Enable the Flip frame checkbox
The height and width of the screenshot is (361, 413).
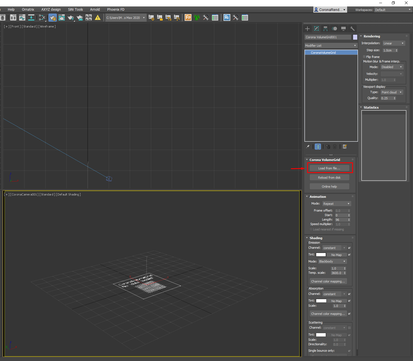pos(364,57)
